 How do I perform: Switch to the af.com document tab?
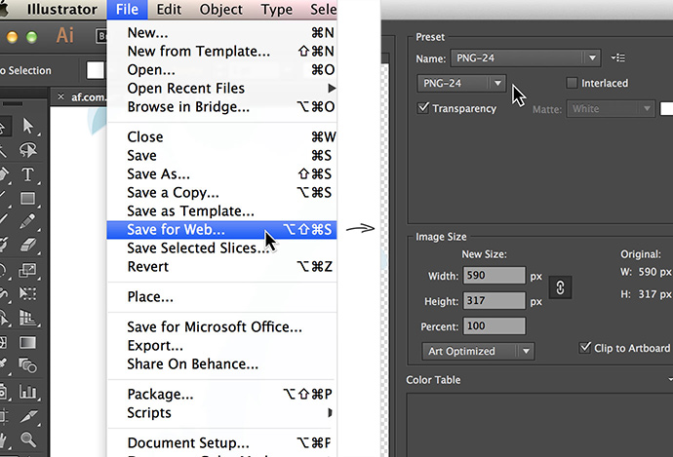[88, 97]
